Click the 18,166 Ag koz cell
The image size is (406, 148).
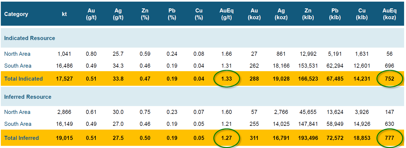[x=281, y=66]
